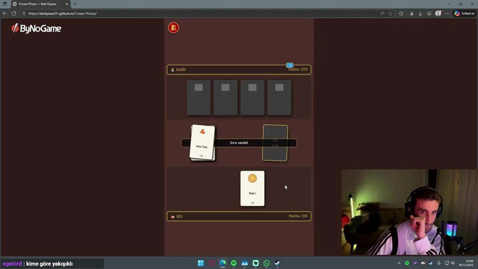
Task: Open Spotify from the taskbar
Action: pos(234,263)
